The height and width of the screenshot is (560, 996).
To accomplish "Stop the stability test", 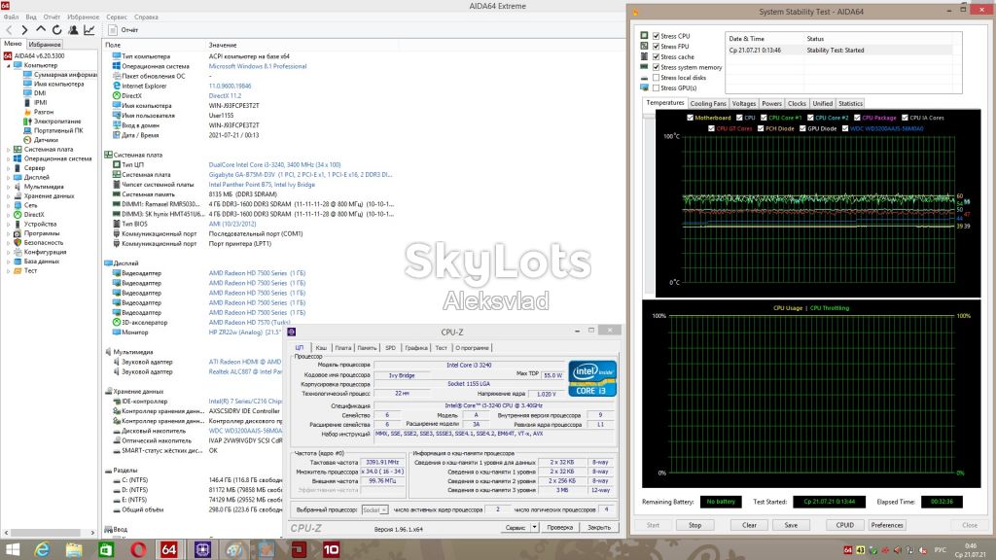I will click(694, 525).
